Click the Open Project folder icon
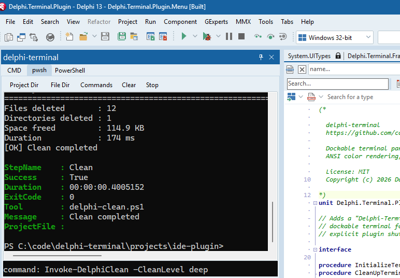 tap(134, 36)
